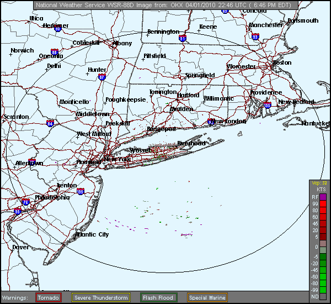Click the Bridgeport city label

click(161, 129)
